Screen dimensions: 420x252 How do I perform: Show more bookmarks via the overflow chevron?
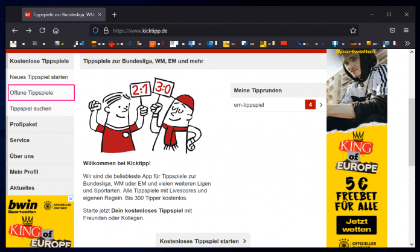[x=407, y=43]
